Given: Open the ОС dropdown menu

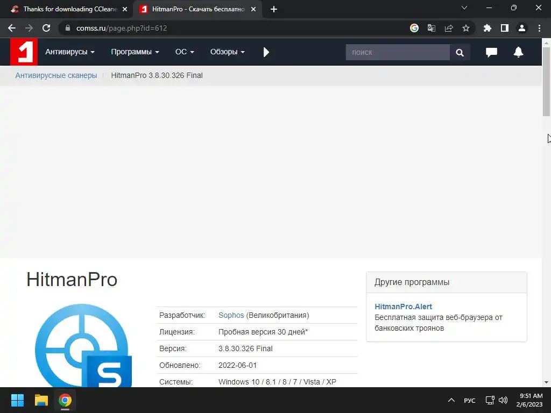Looking at the screenshot, I should (185, 52).
